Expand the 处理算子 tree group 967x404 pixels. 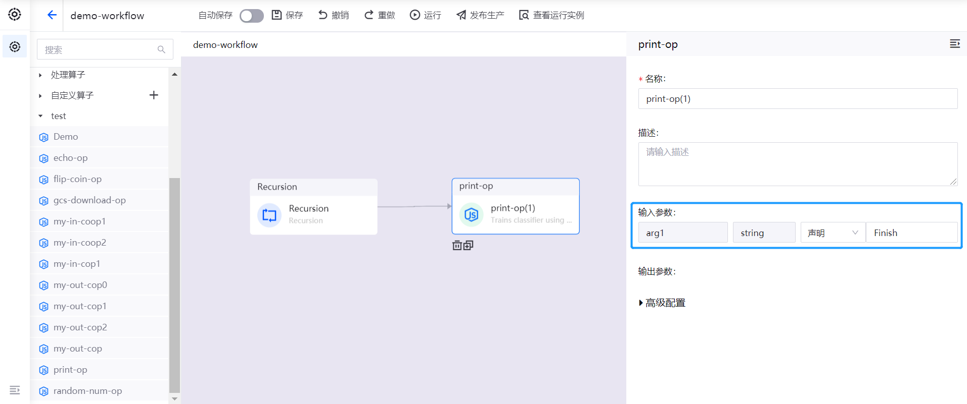click(40, 75)
